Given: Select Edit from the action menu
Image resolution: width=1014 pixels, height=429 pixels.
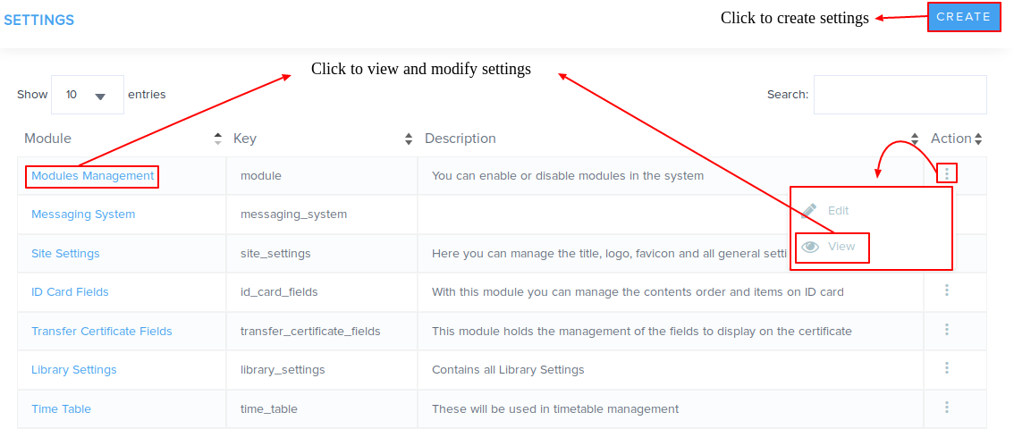Looking at the screenshot, I should [838, 211].
